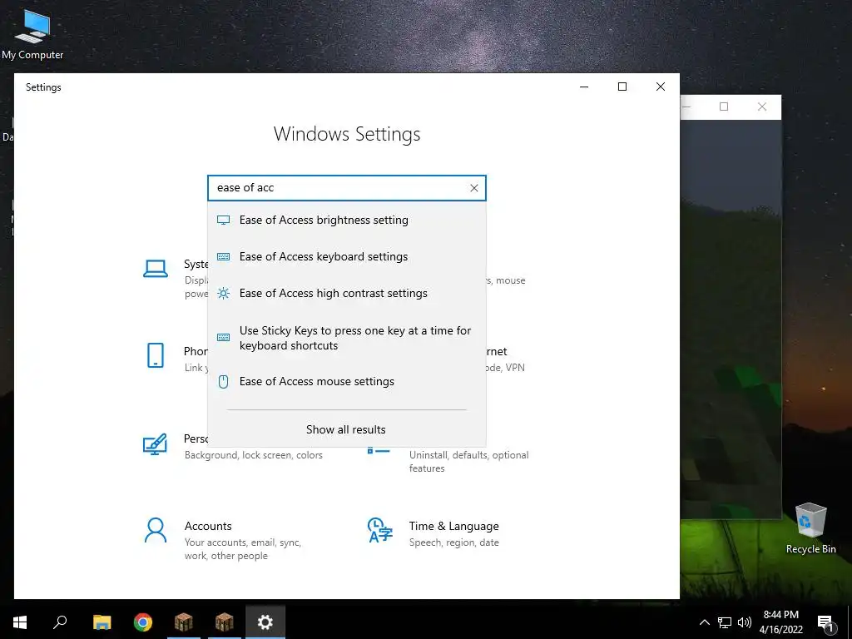Launch Google Chrome from the taskbar
This screenshot has height=639, width=852.
click(143, 622)
